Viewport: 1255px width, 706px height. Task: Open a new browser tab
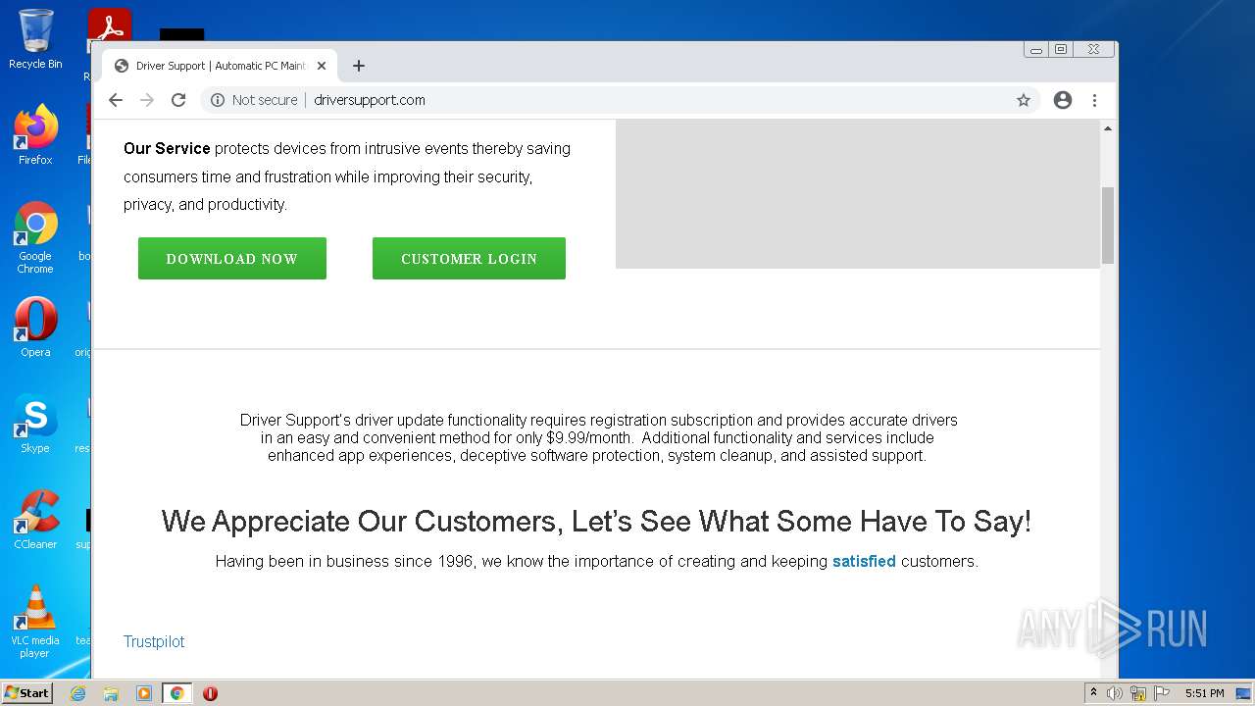coord(359,66)
